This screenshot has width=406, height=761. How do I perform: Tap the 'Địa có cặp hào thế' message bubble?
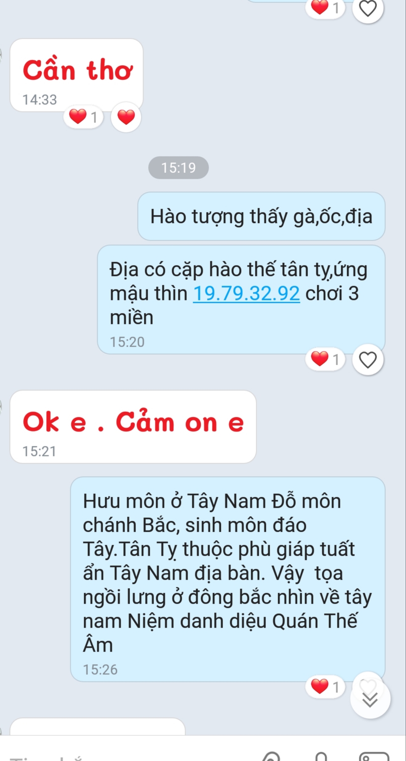(x=241, y=300)
